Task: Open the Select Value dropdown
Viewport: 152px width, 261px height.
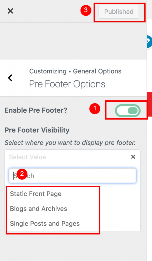Action: coord(72,157)
